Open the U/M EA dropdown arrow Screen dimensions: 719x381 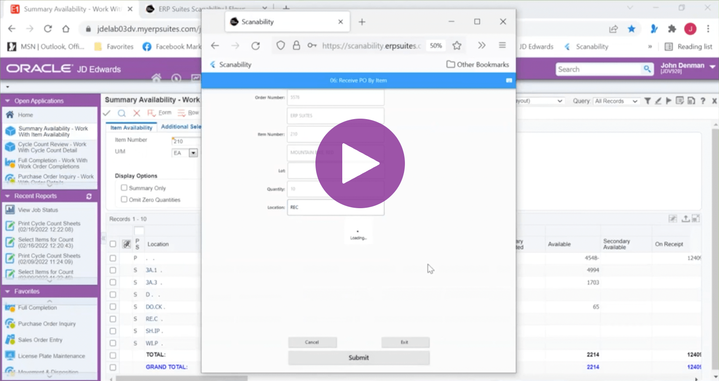pos(193,153)
